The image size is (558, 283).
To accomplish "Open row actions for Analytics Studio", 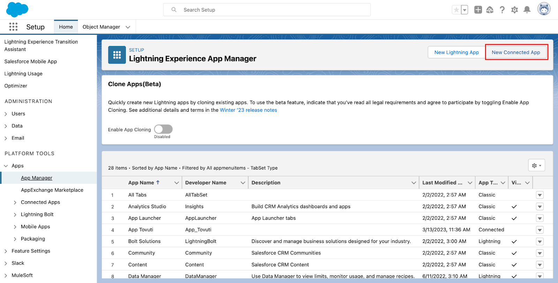I will pyautogui.click(x=540, y=207).
